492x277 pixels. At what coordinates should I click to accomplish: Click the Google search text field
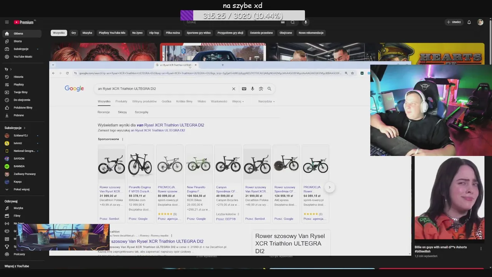(163, 89)
